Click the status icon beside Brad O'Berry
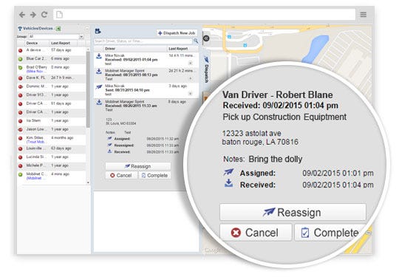The width and height of the screenshot is (399, 277). click(x=21, y=68)
